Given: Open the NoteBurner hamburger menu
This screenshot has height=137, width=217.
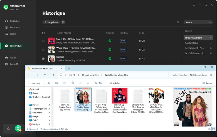Looking at the screenshot, I should point(194,5).
